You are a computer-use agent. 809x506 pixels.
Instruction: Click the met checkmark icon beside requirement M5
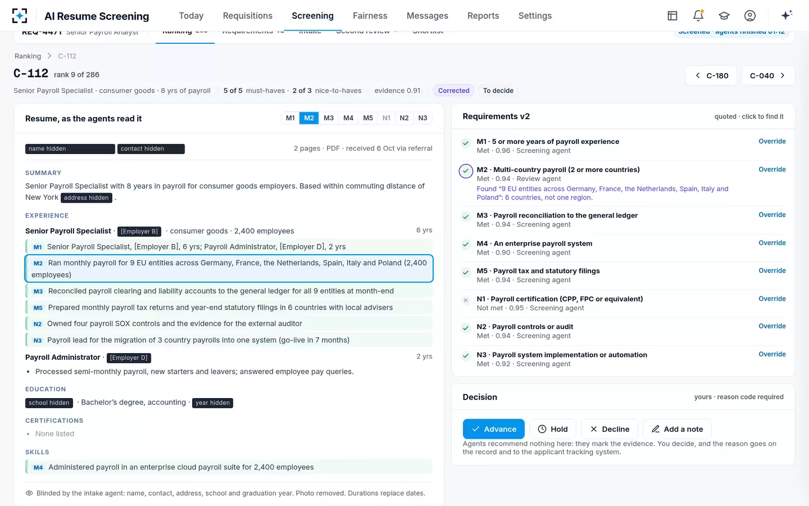point(466,272)
